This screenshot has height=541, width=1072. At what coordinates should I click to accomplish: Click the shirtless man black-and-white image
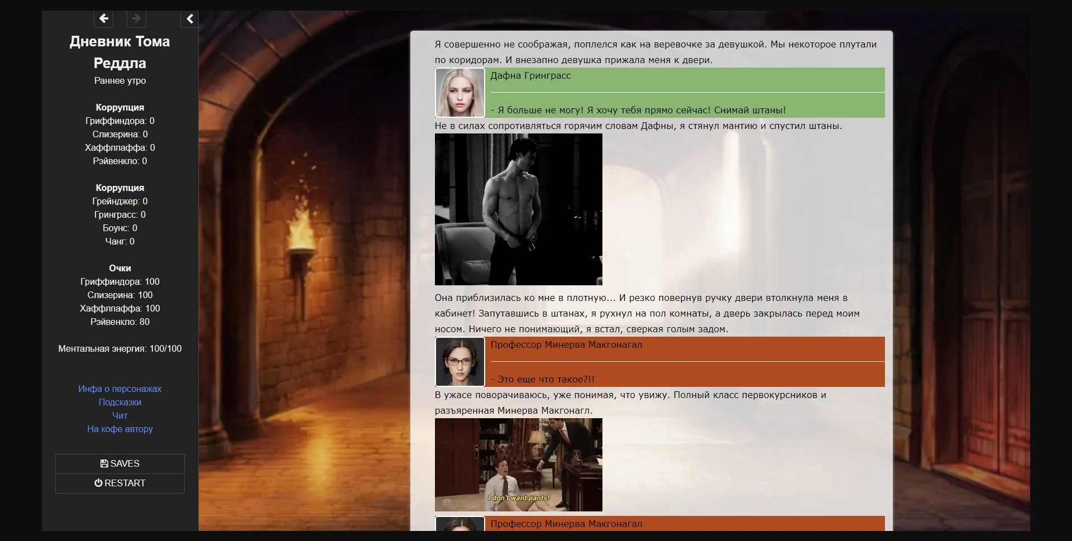pyautogui.click(x=518, y=209)
